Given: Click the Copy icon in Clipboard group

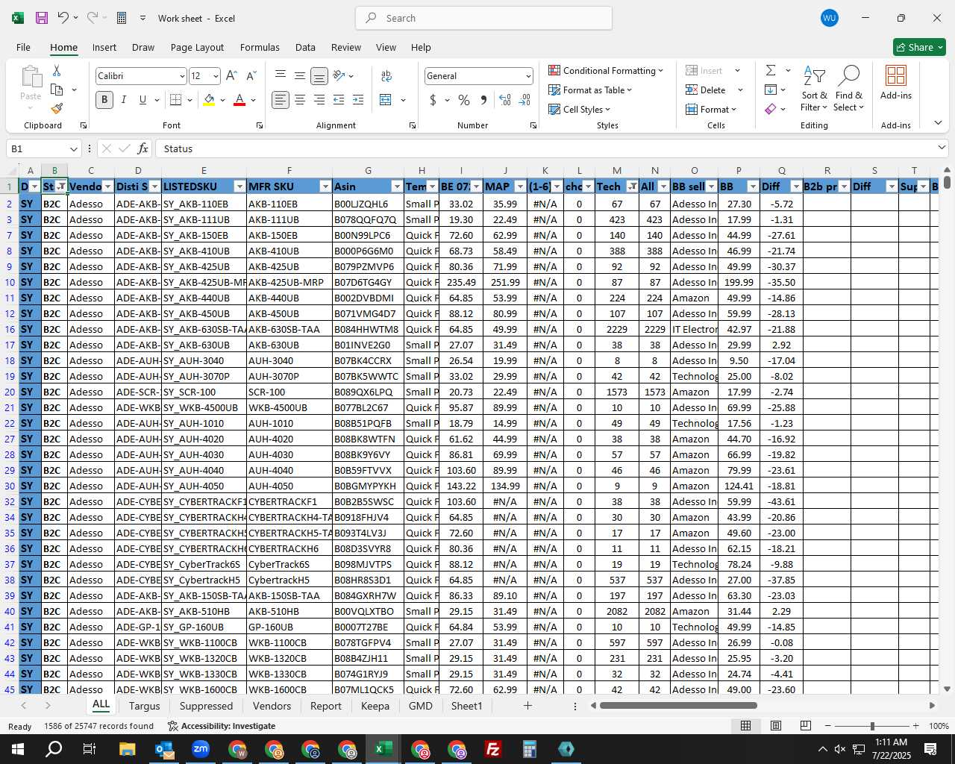Looking at the screenshot, I should pos(57,90).
